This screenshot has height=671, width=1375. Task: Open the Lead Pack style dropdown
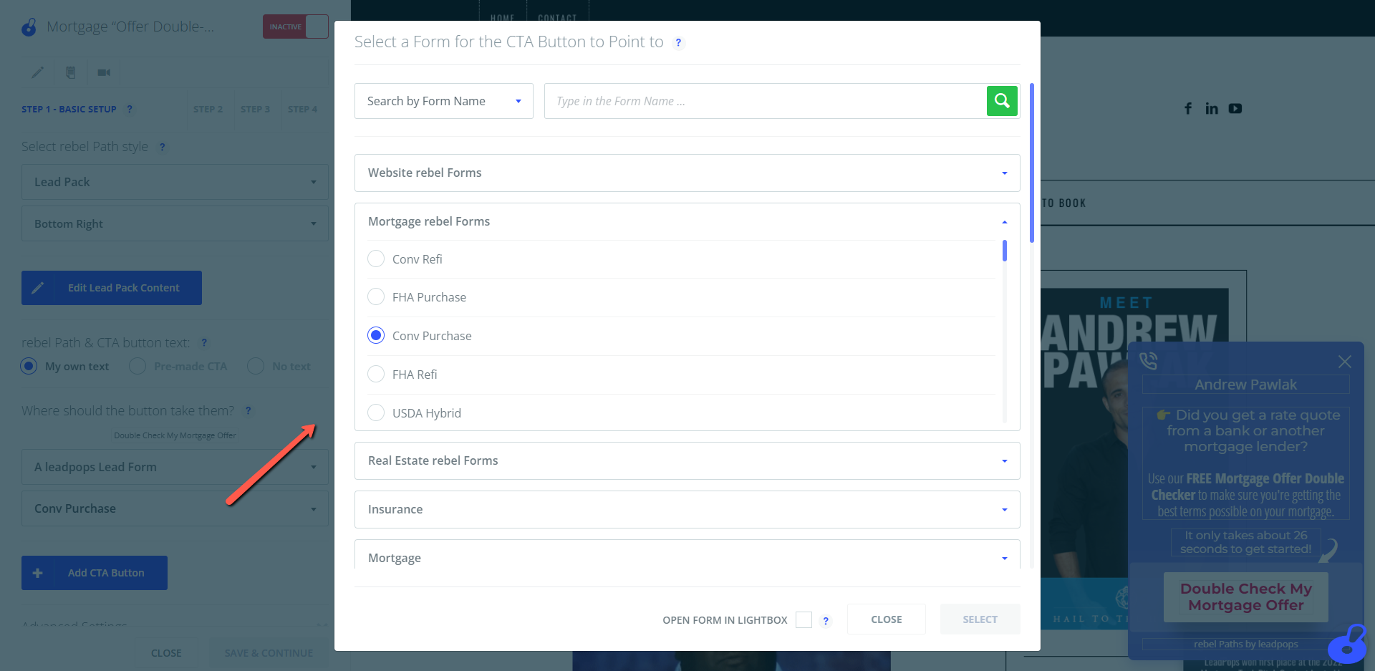175,182
